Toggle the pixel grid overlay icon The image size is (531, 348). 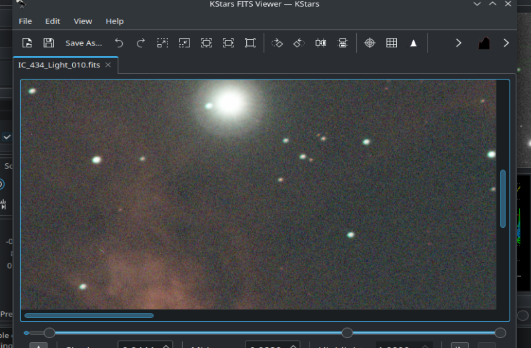click(x=392, y=43)
